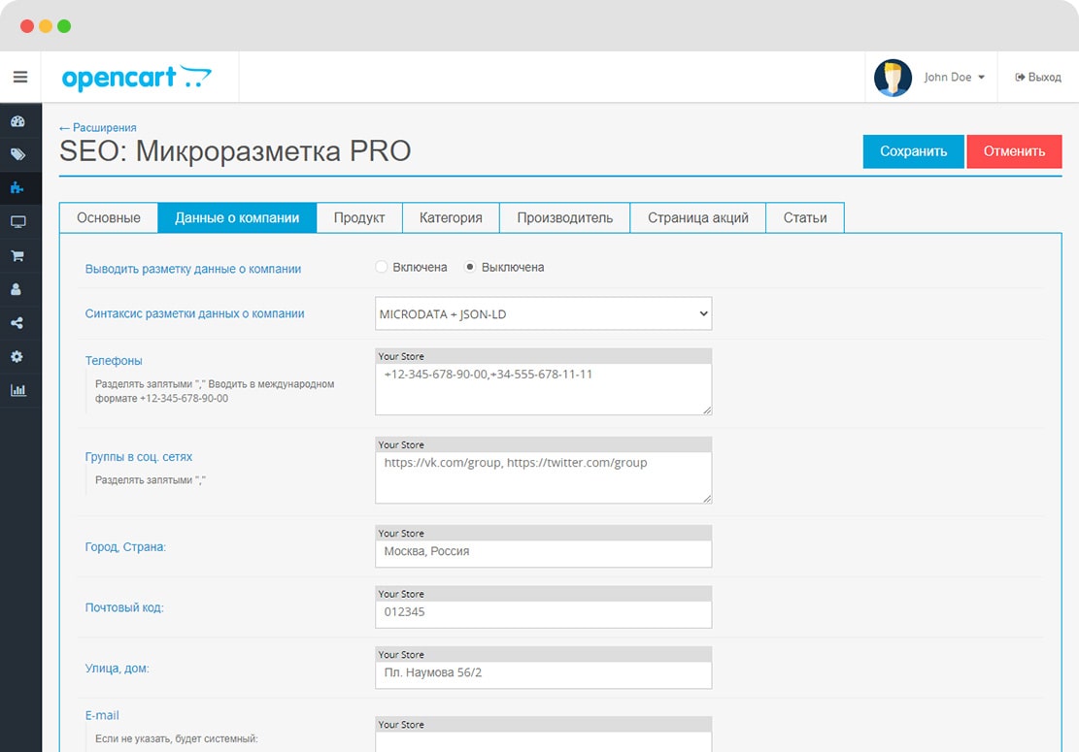Click the Сохранить button
The height and width of the screenshot is (752, 1079).
(913, 151)
